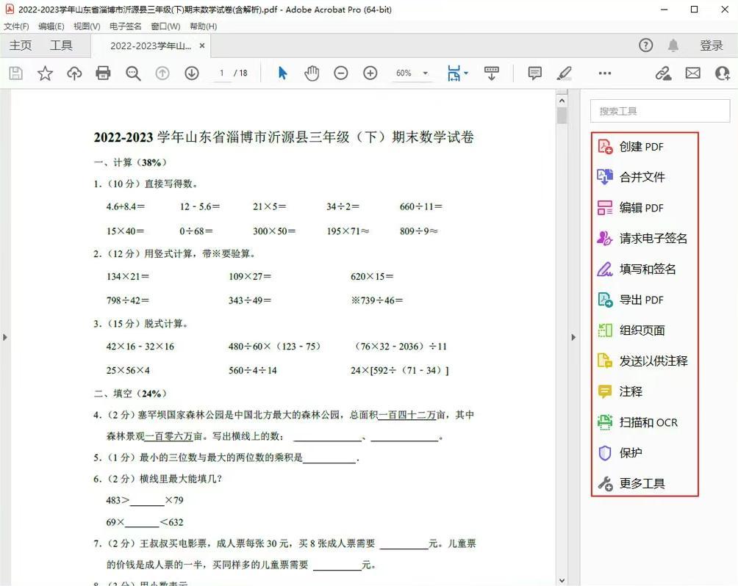Send PDF as email attachment
Screen dimensions: 738x586
coord(692,73)
